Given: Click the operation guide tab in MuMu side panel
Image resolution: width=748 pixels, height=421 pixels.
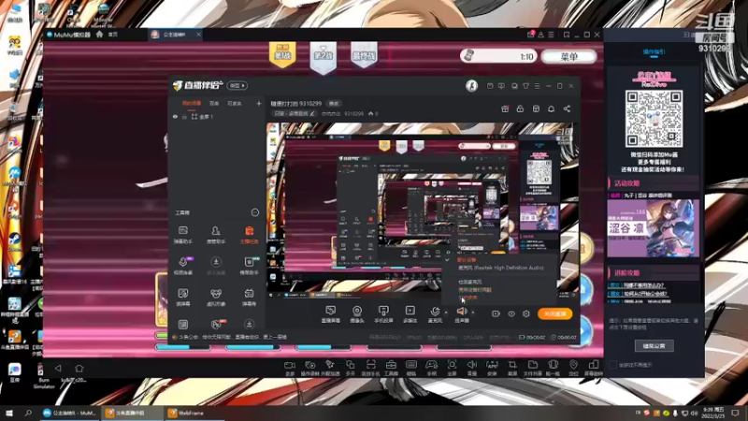Looking at the screenshot, I should (654, 51).
